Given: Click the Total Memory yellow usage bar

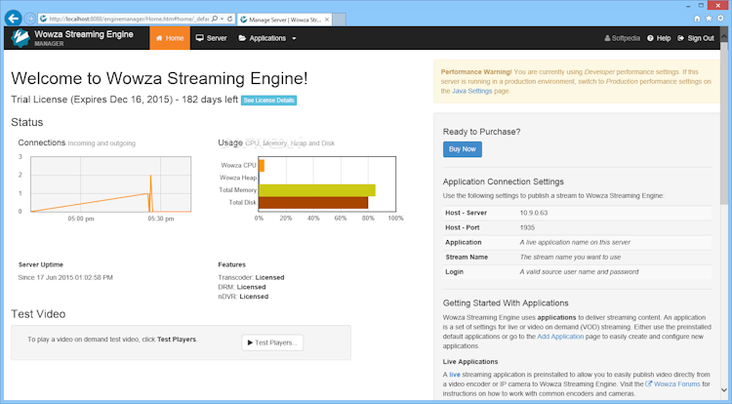Looking at the screenshot, I should pos(317,190).
